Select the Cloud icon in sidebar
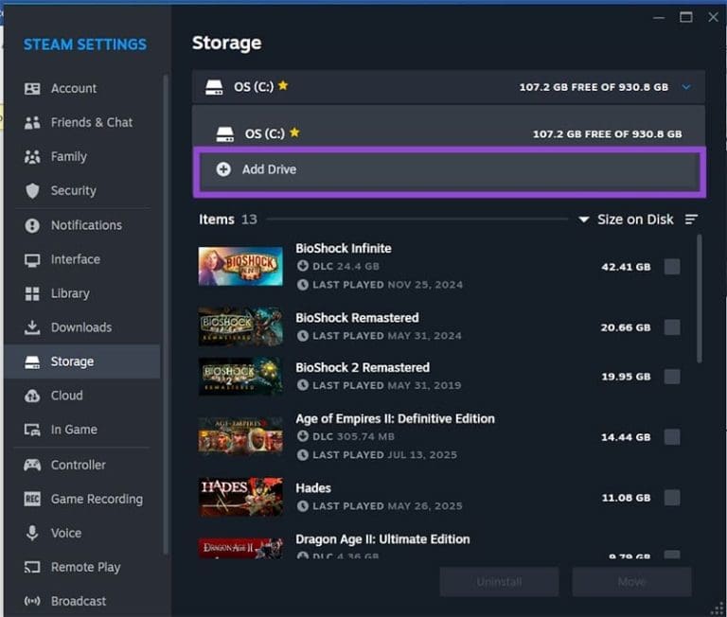Screen dimensions: 727x617 pos(32,396)
